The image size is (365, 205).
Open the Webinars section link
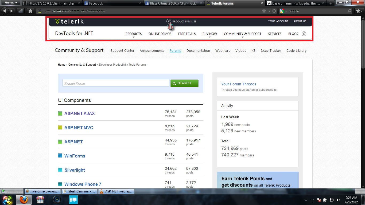point(223,50)
